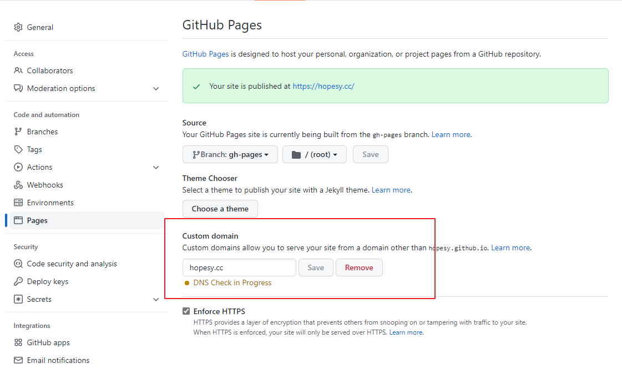Click the Email notifications envelope icon
This screenshot has width=622, height=389.
(18, 360)
